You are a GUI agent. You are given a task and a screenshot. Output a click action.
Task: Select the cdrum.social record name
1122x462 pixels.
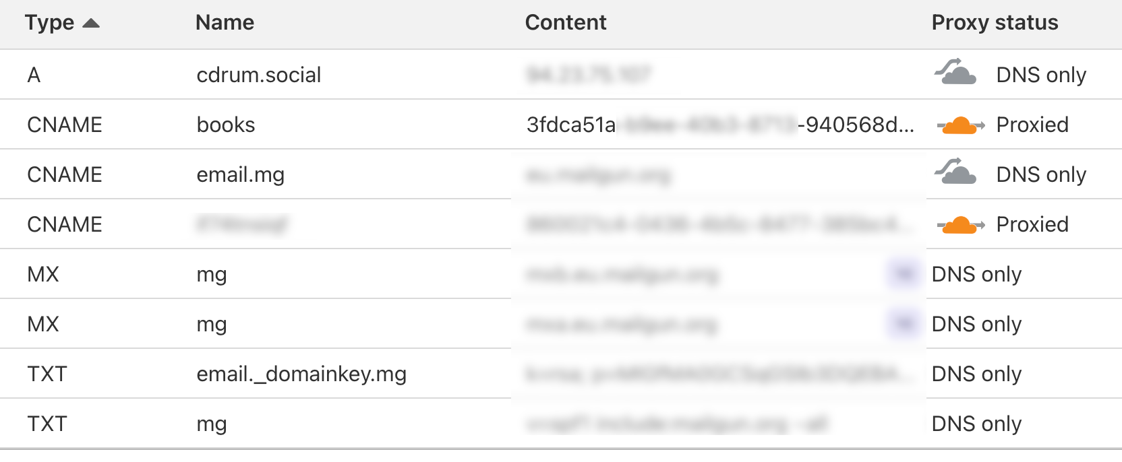point(258,75)
